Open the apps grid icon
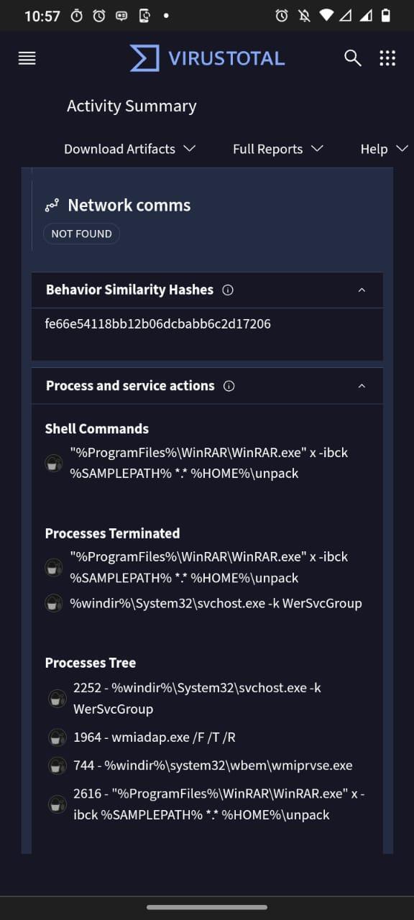The height and width of the screenshot is (920, 414). pyautogui.click(x=387, y=58)
